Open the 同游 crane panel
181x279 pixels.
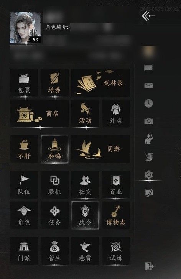tap(100, 149)
